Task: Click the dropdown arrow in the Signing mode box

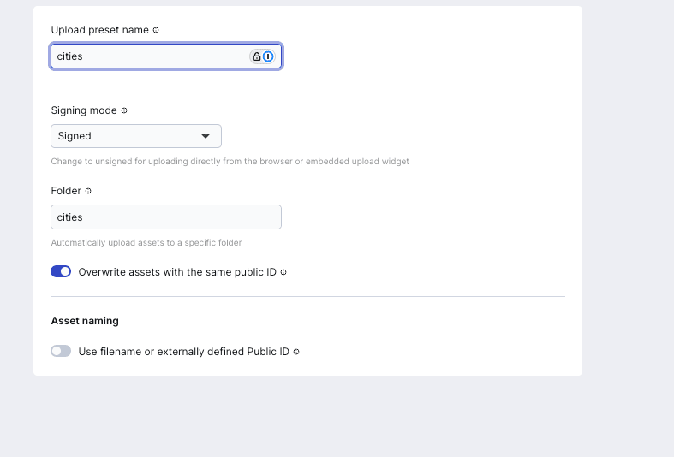Action: tap(206, 136)
